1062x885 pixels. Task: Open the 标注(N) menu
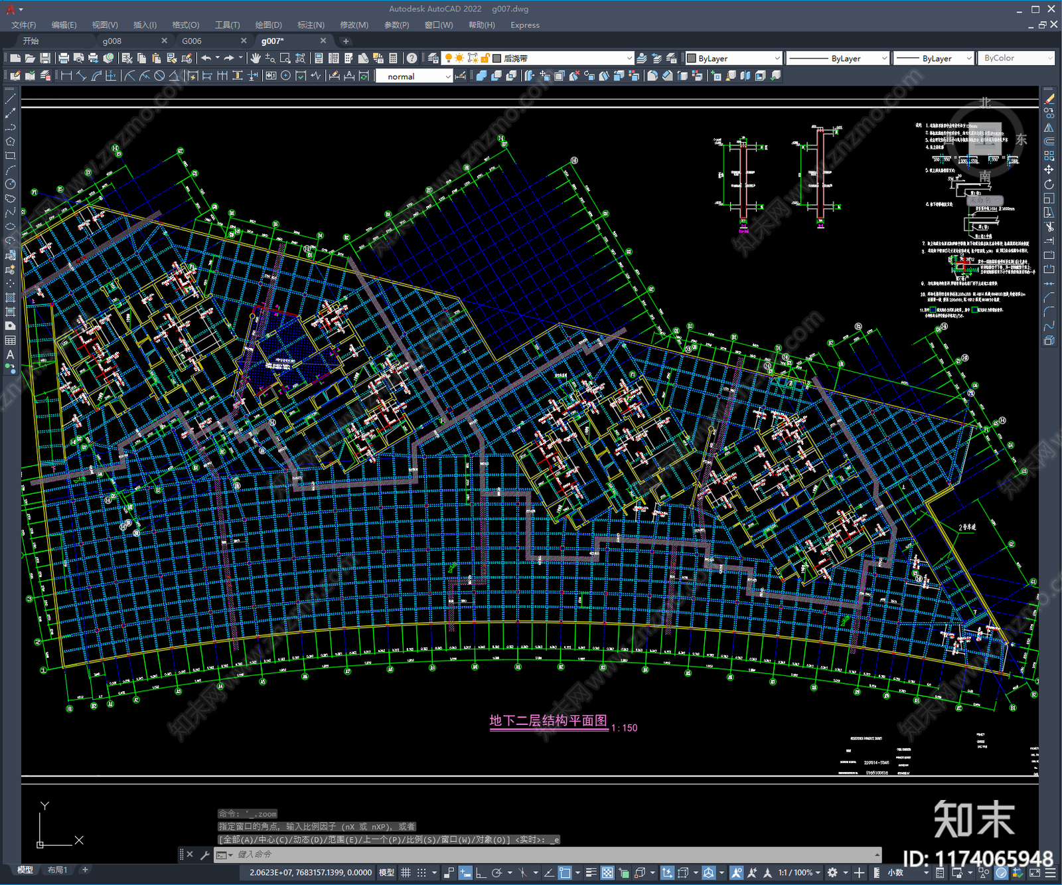pyautogui.click(x=311, y=25)
